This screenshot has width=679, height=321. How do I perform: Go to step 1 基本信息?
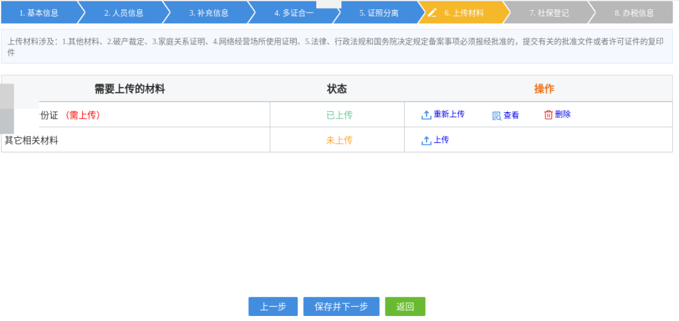39,13
